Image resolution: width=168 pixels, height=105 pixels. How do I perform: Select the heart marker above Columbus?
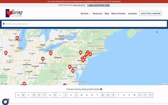pos(43,59)
